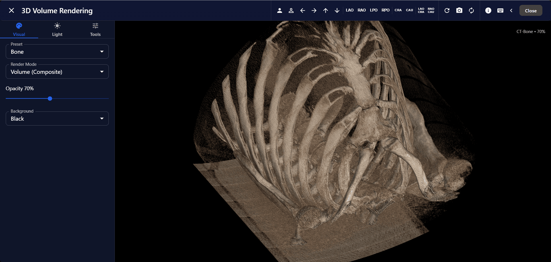This screenshot has height=262, width=551.
Task: Select the LAO projection preset
Action: point(350,10)
